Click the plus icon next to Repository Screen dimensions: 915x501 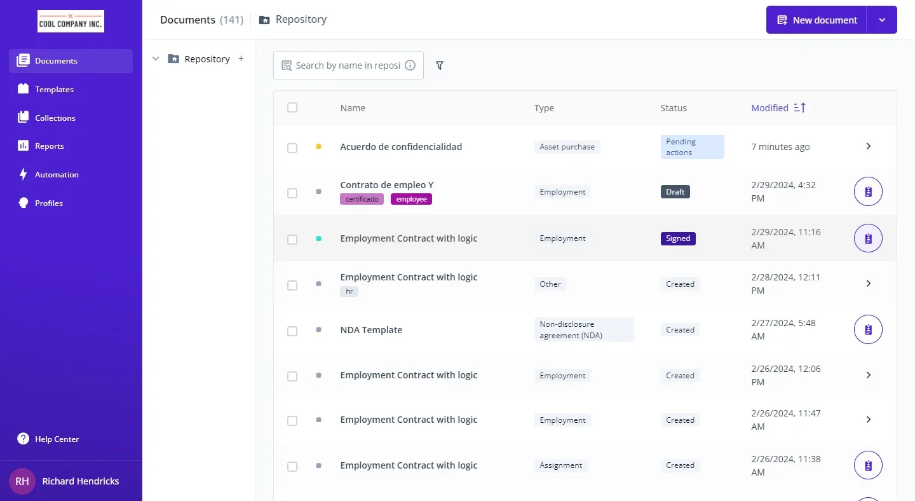(241, 58)
